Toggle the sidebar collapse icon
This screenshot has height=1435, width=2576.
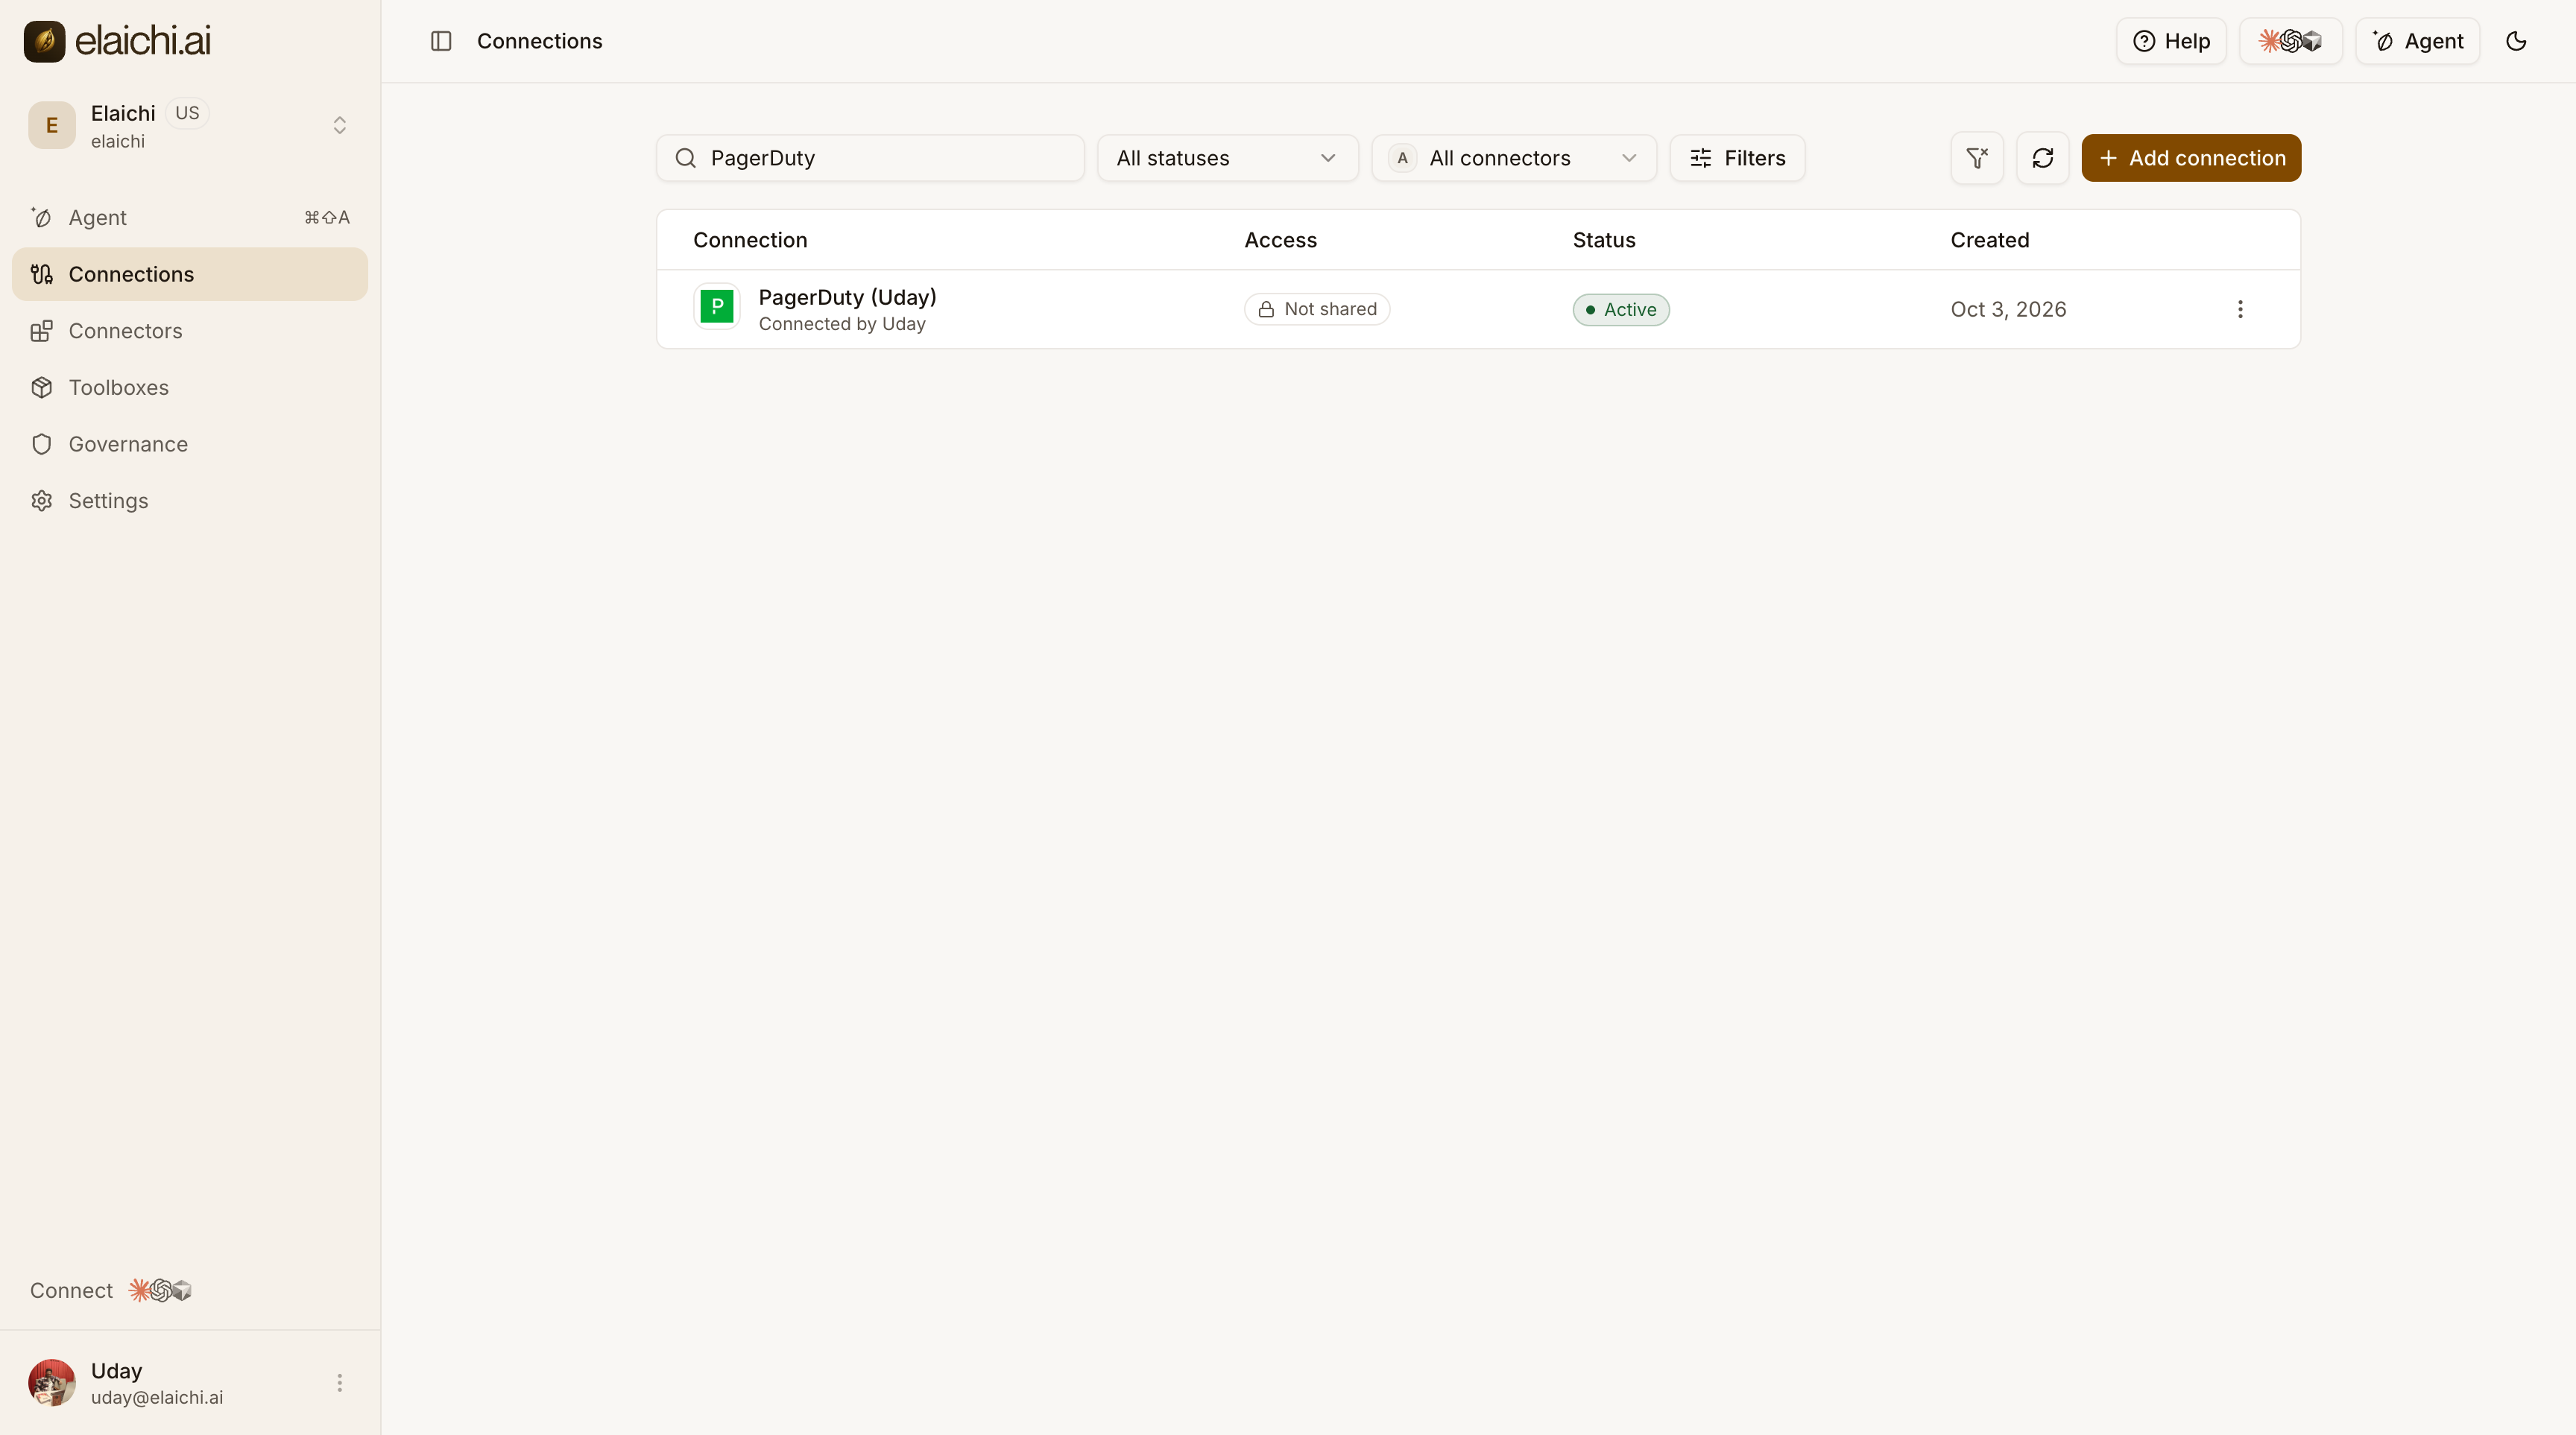[x=441, y=41]
